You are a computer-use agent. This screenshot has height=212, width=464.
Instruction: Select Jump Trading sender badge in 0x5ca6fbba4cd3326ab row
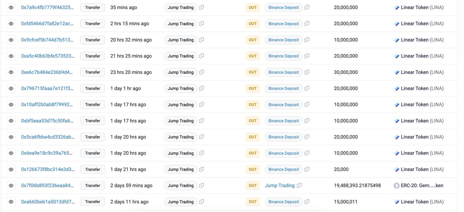[180, 137]
